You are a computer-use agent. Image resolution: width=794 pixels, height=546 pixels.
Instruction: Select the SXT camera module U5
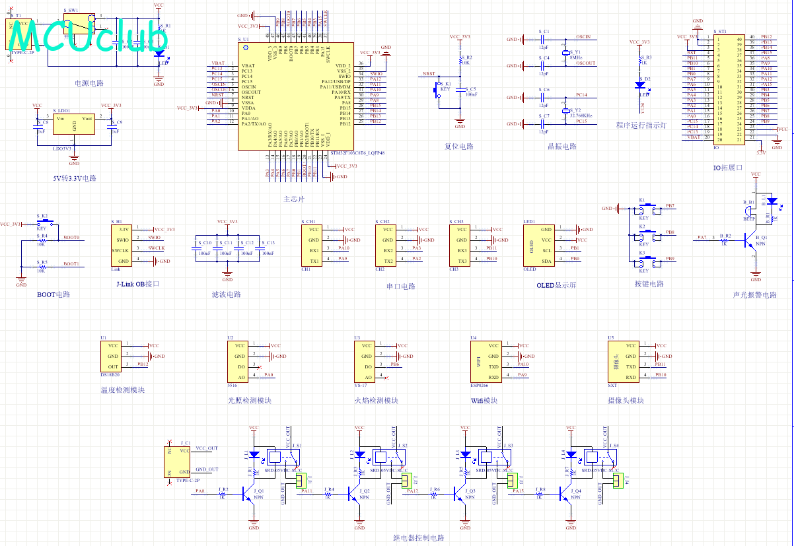coord(623,361)
